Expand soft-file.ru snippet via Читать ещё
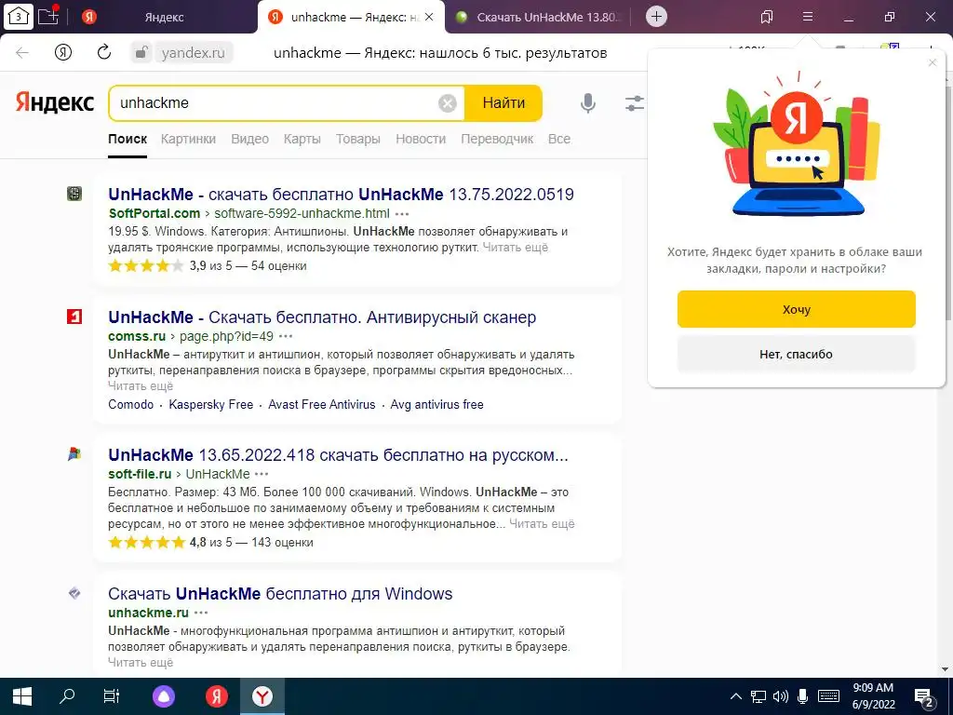This screenshot has width=953, height=715. tap(542, 524)
